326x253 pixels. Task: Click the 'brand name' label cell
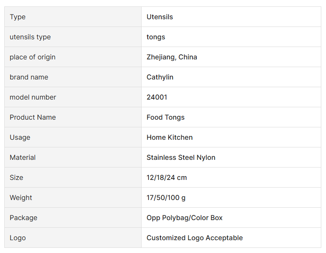click(x=29, y=77)
